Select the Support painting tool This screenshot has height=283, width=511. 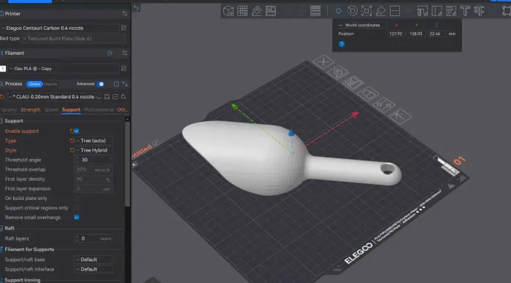[423, 11]
